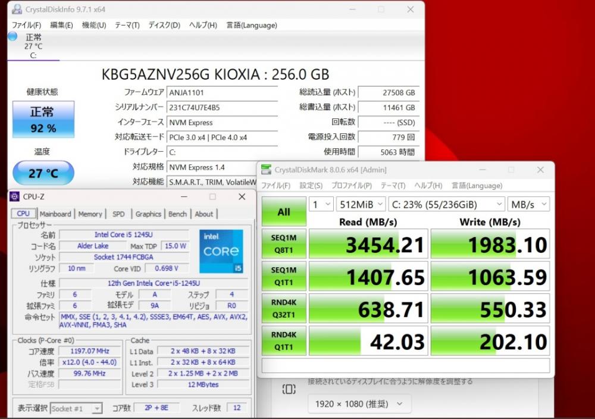Run the RND4K Q1T1 benchmark
This screenshot has height=419, width=595.
(x=284, y=341)
